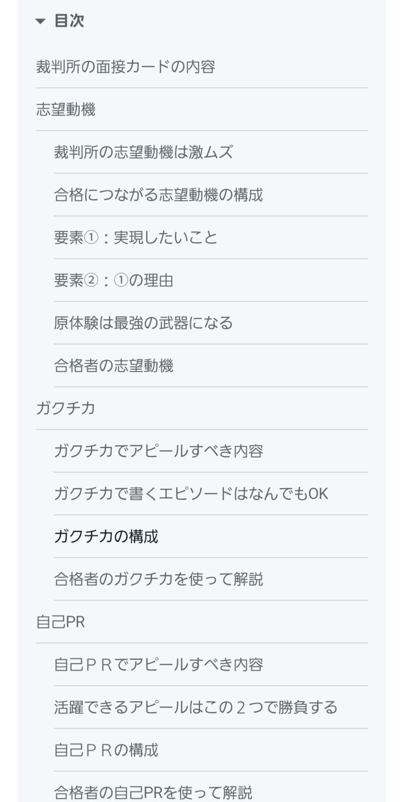
Task: Click 要素②：①の理由 entry
Action: [x=114, y=281]
